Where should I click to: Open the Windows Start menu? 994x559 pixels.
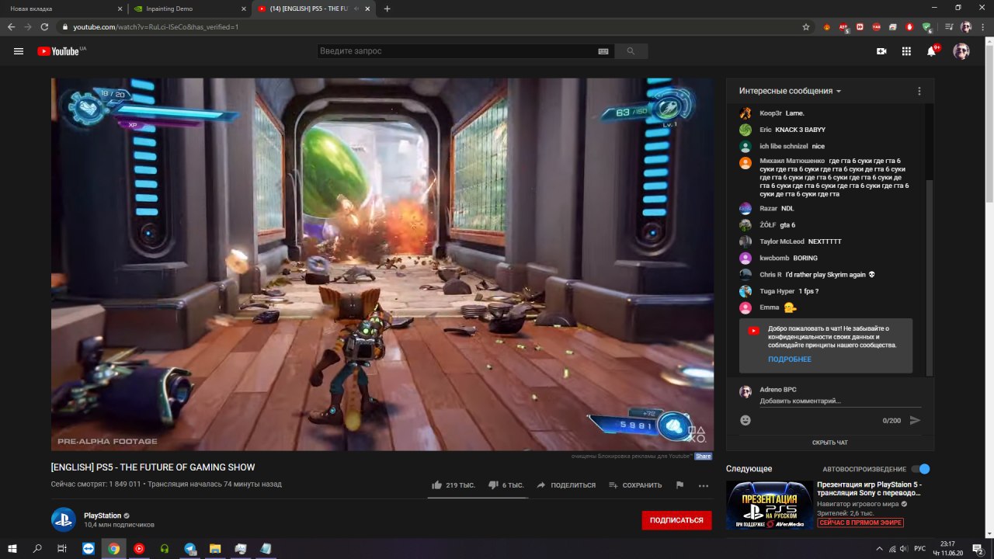(x=13, y=548)
